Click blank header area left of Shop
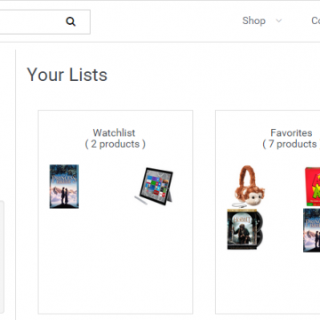Viewport: 320px width, 320px height. 166,21
